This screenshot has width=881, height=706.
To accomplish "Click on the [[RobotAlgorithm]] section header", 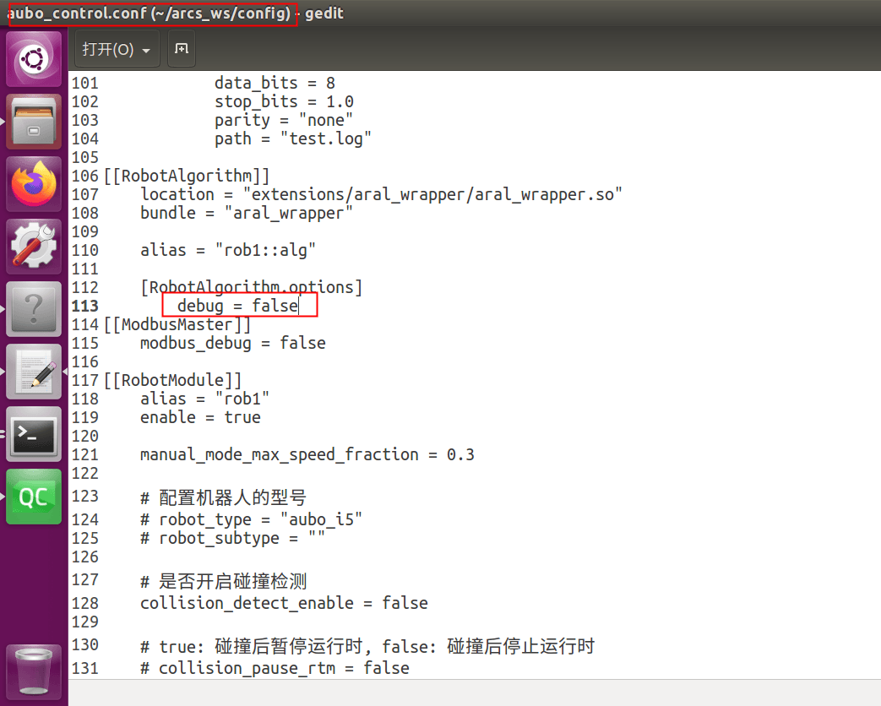I will coord(188,176).
